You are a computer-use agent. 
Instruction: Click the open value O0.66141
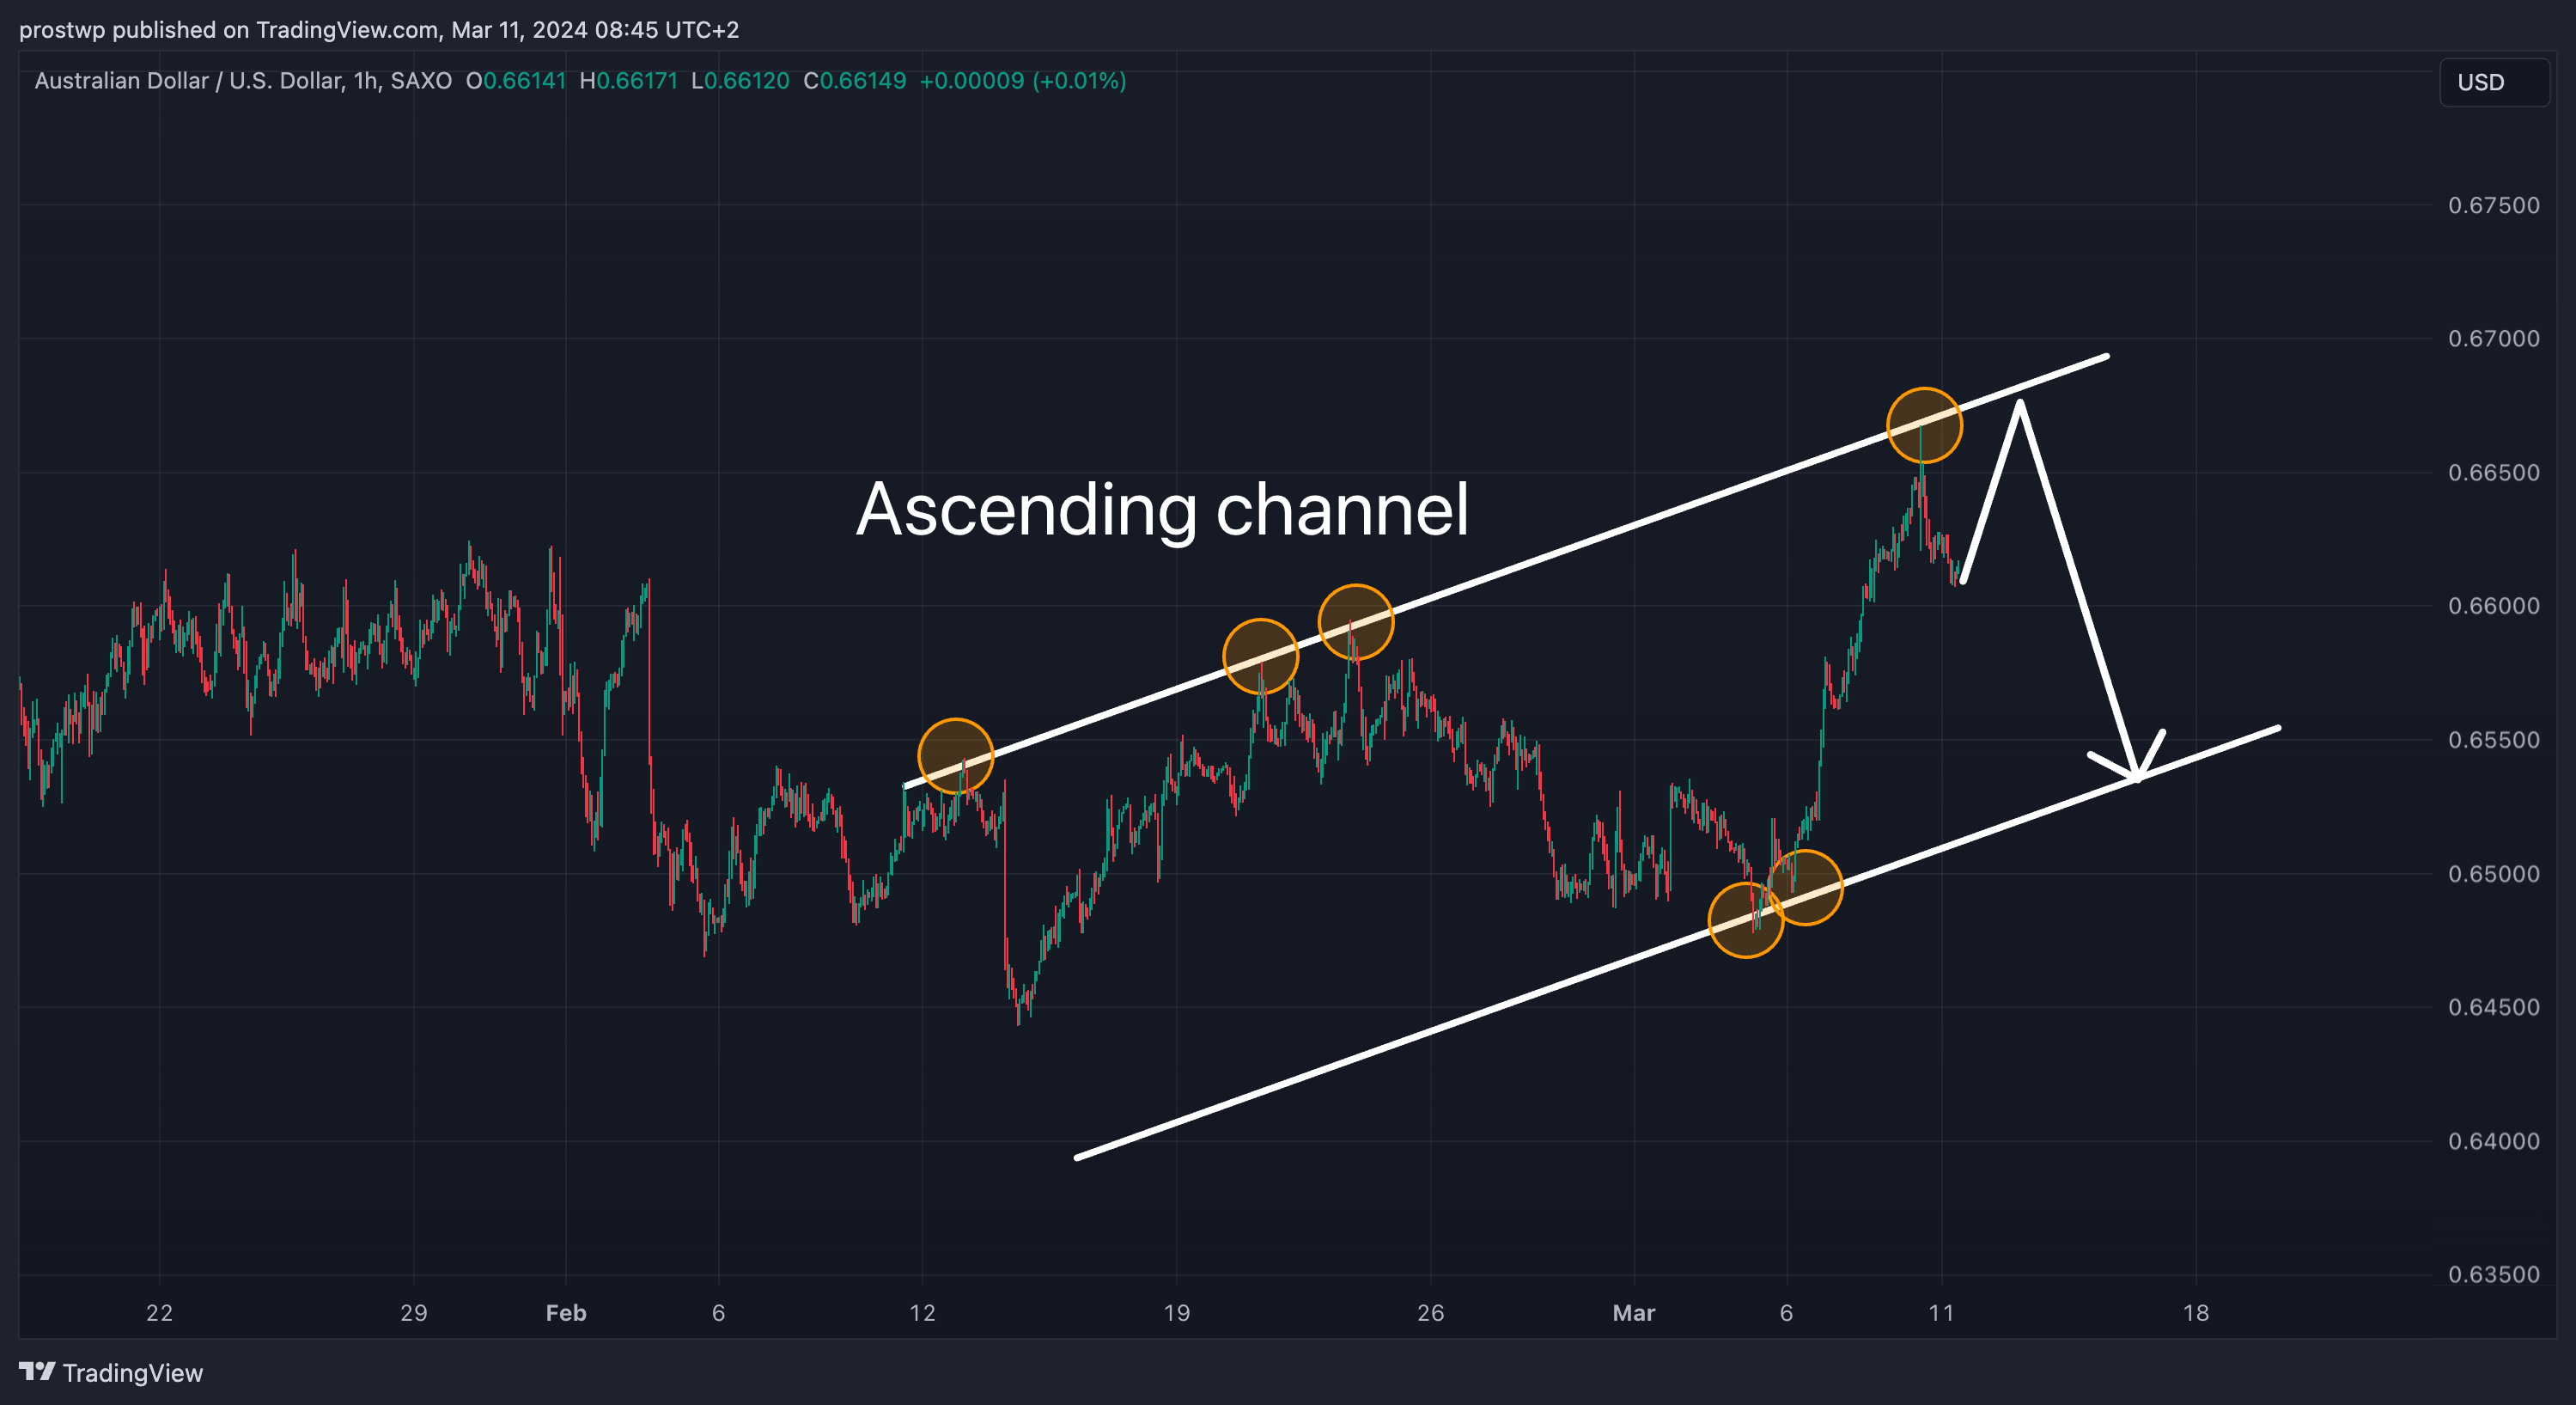point(516,81)
